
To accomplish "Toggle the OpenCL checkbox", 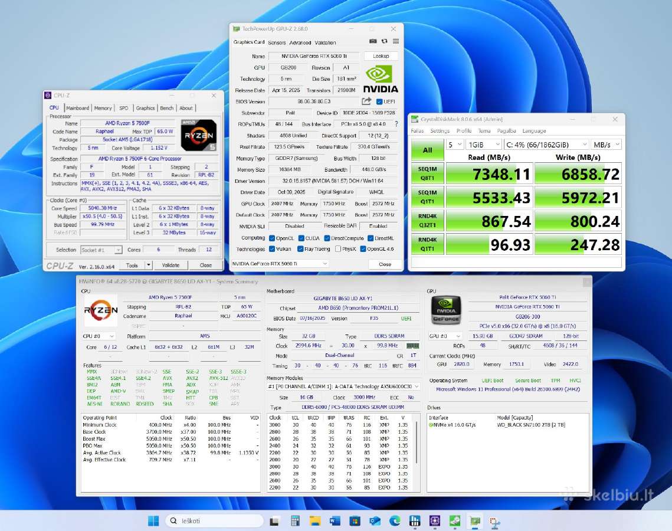I will coord(272,238).
